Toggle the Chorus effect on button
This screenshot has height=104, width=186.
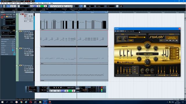click(x=164, y=75)
